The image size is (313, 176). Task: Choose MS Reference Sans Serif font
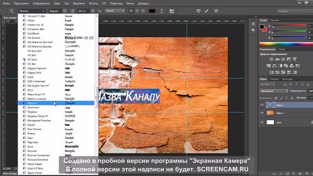click(56, 42)
